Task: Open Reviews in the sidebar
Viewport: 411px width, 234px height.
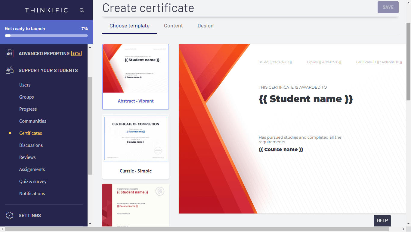Action: point(27,157)
